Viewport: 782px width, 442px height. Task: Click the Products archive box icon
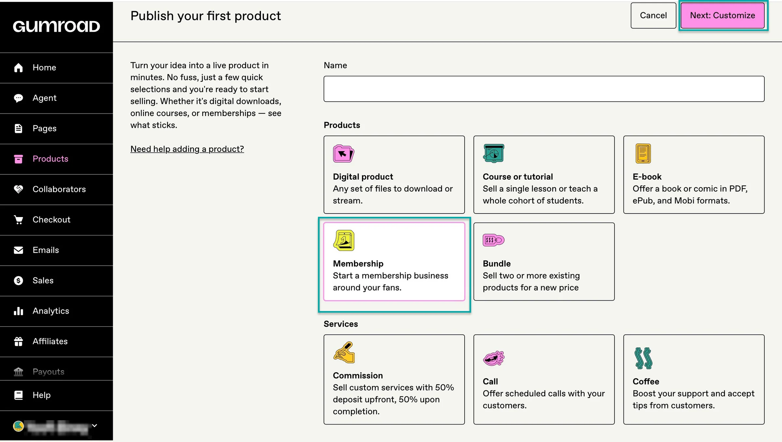click(x=19, y=159)
